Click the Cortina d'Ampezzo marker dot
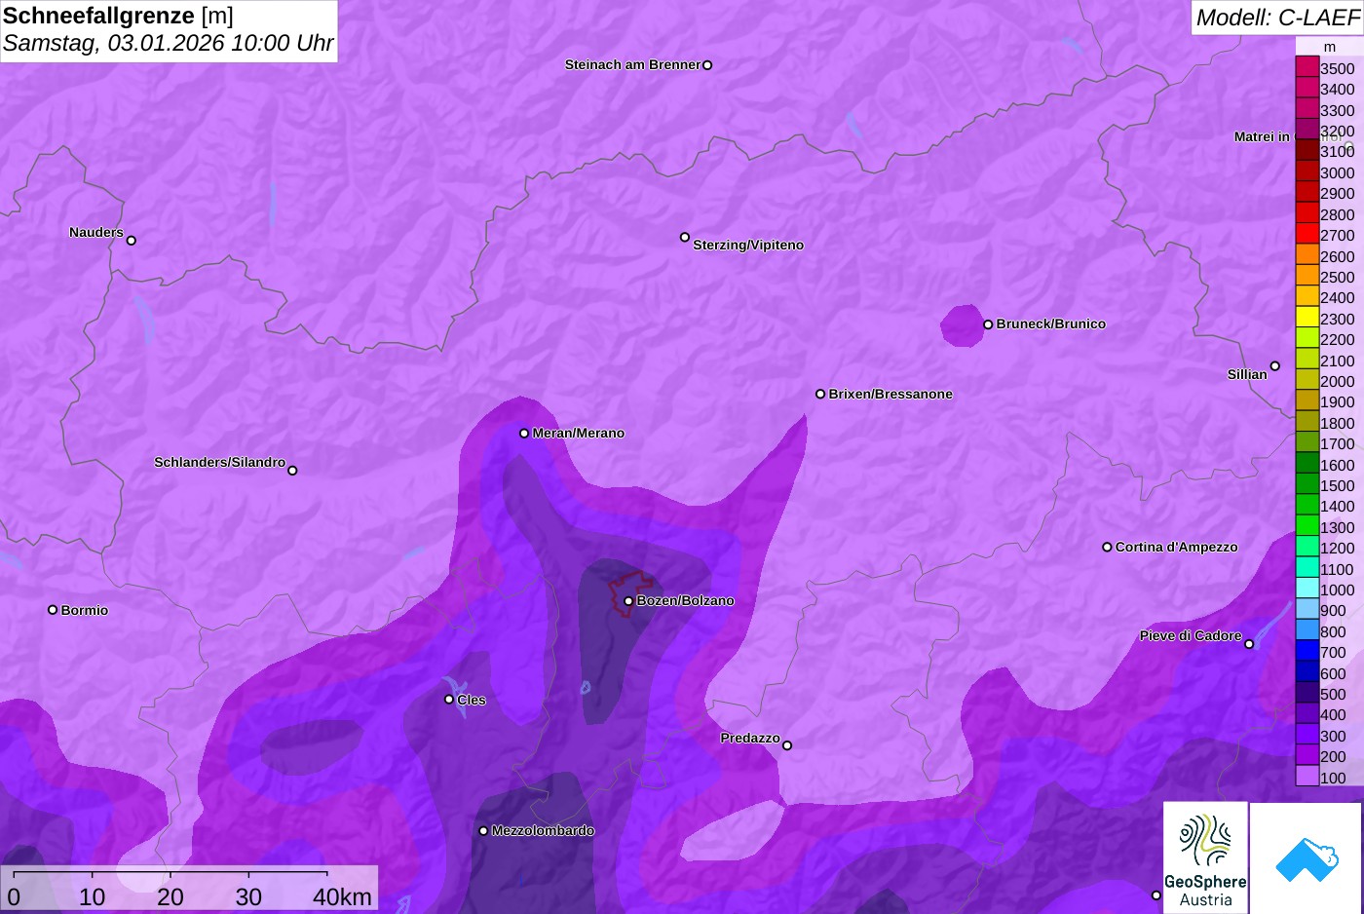The width and height of the screenshot is (1364, 914). (x=1107, y=547)
